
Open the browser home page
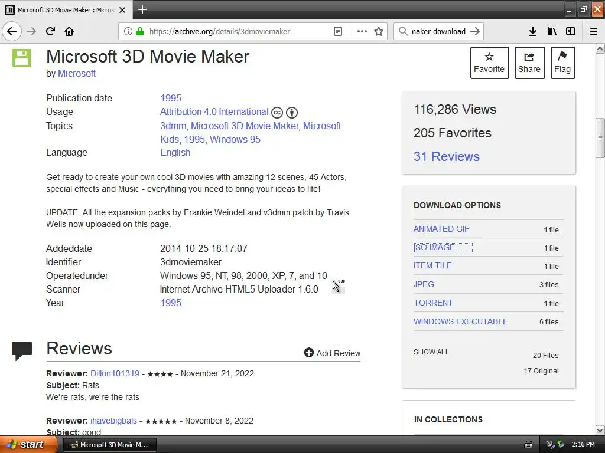coord(69,31)
